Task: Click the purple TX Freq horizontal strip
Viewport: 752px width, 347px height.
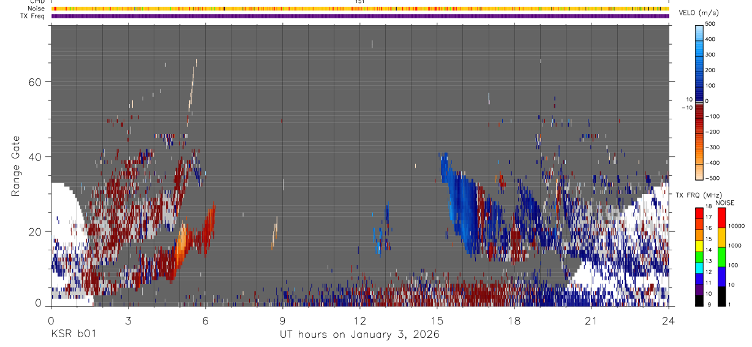Action: pyautogui.click(x=360, y=16)
